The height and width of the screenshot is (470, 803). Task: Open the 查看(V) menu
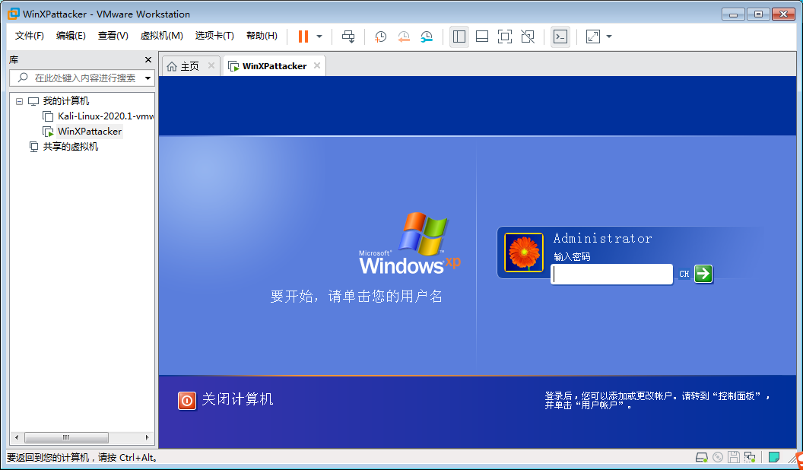pos(113,36)
